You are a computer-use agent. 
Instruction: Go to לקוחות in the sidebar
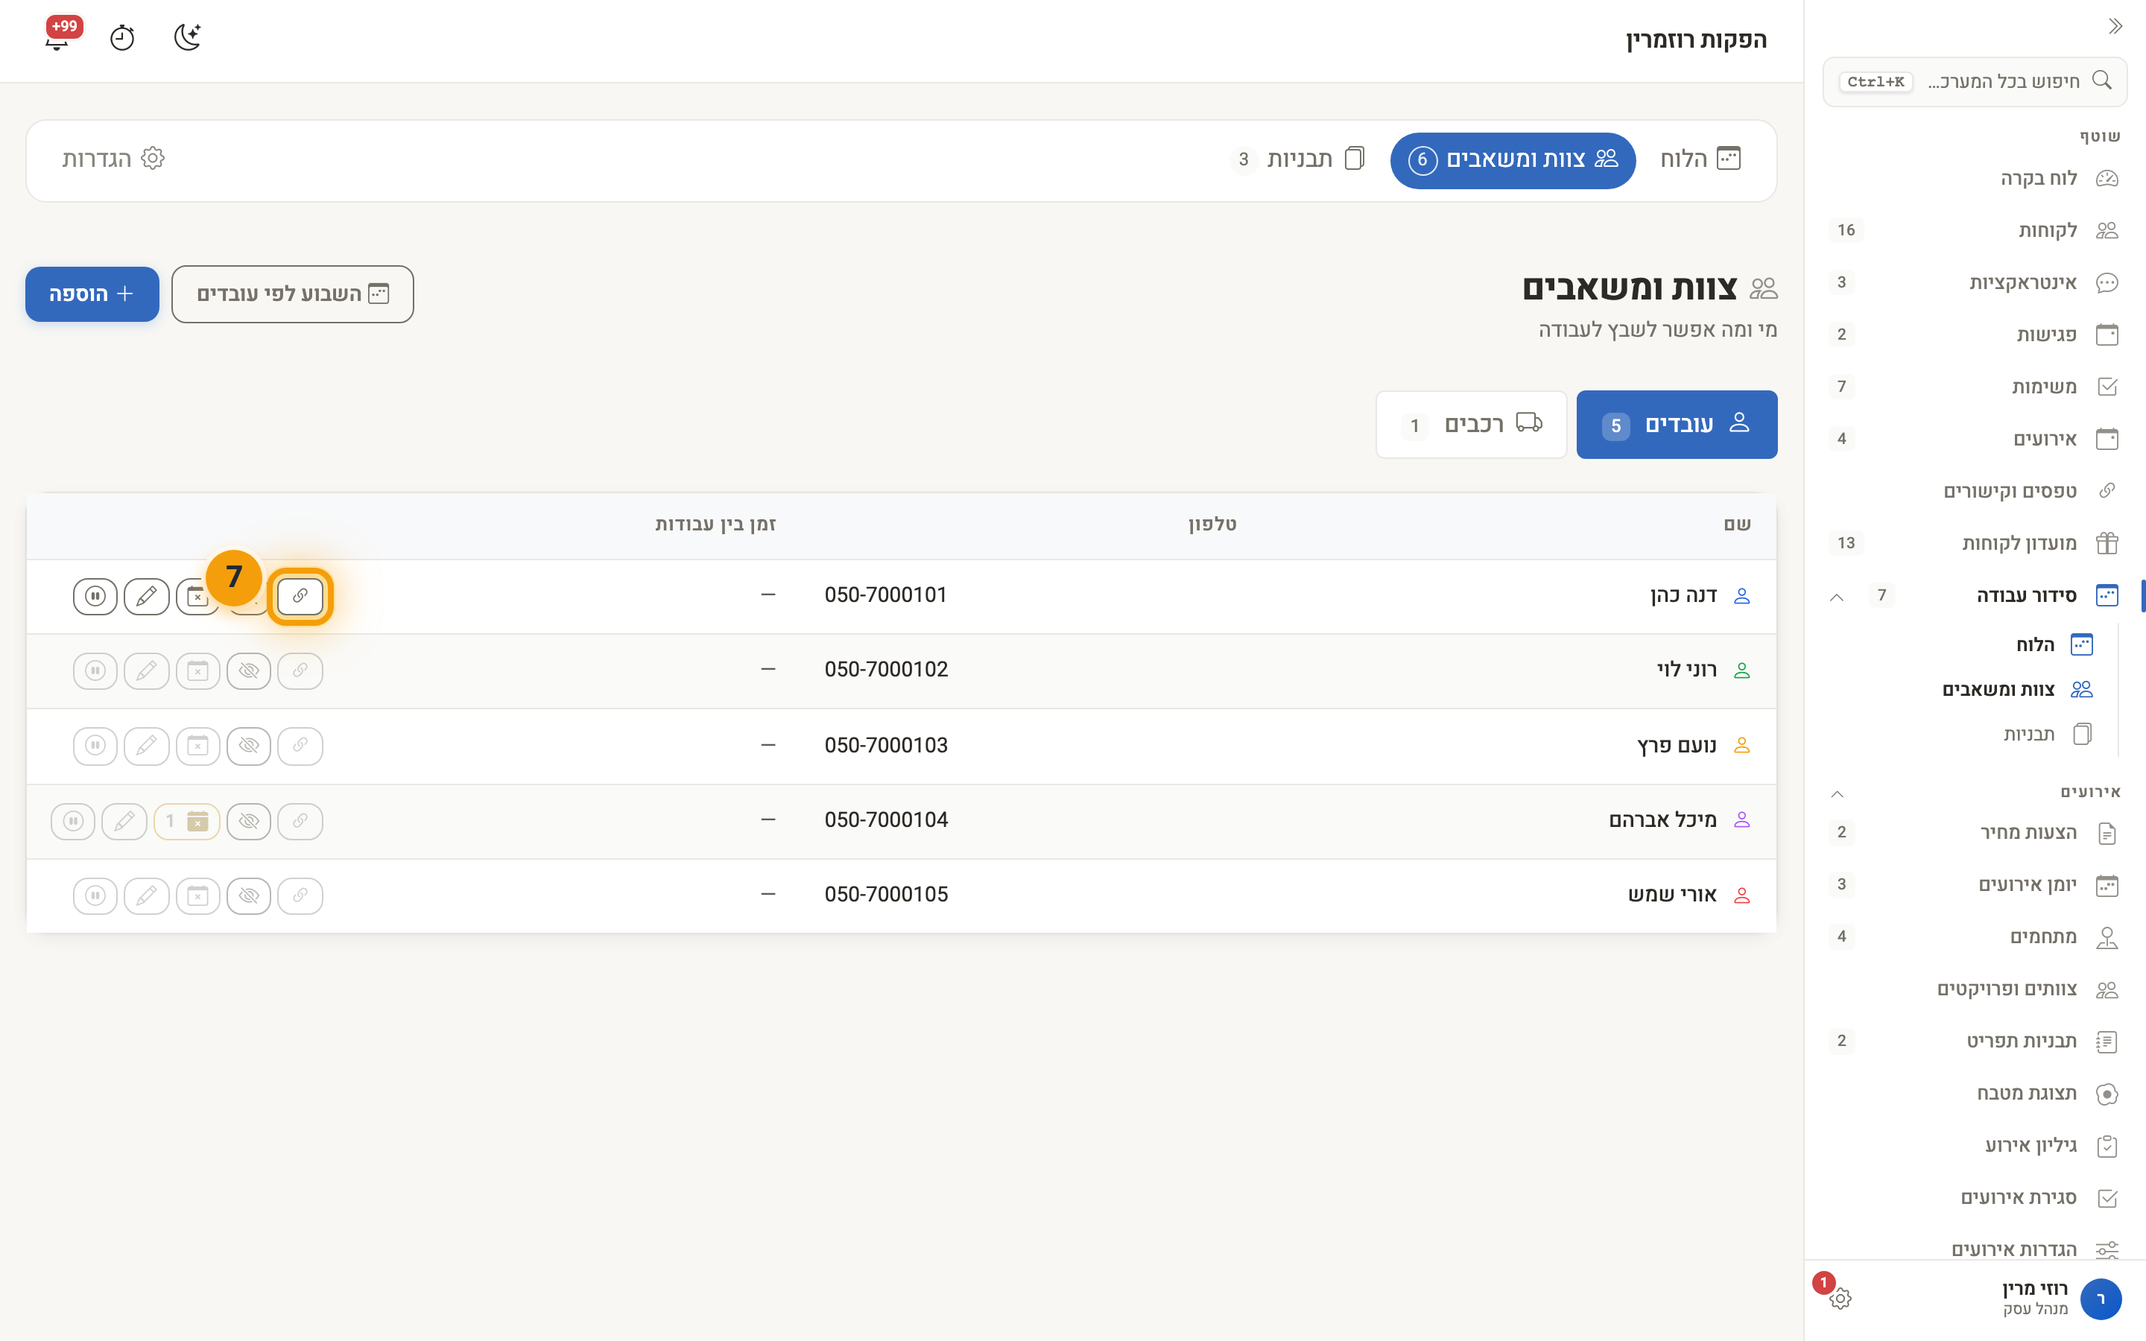[x=1974, y=231]
